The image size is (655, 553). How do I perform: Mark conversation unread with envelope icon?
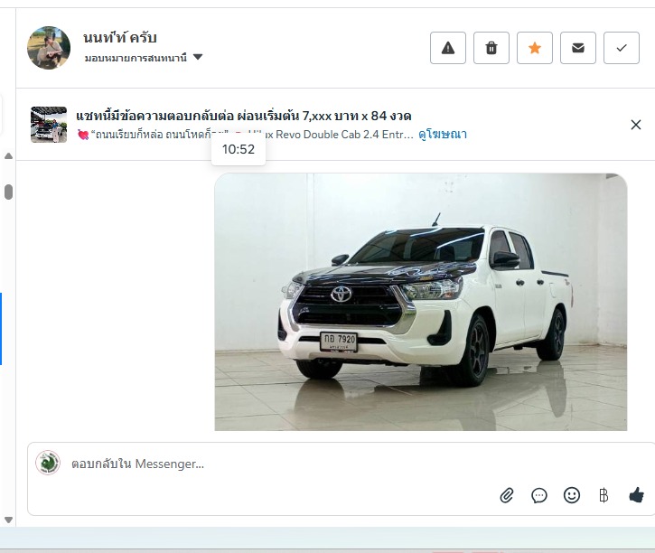(x=578, y=48)
